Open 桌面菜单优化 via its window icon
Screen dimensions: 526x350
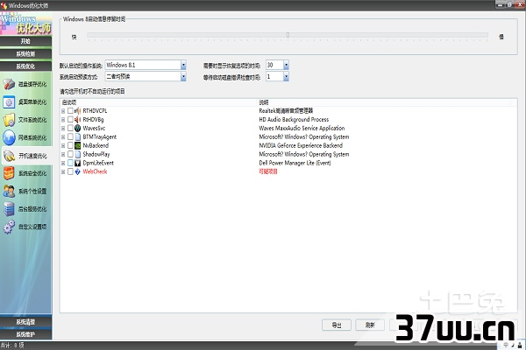tap(9, 101)
